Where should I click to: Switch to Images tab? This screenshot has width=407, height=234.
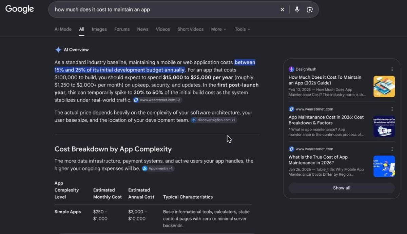[99, 29]
